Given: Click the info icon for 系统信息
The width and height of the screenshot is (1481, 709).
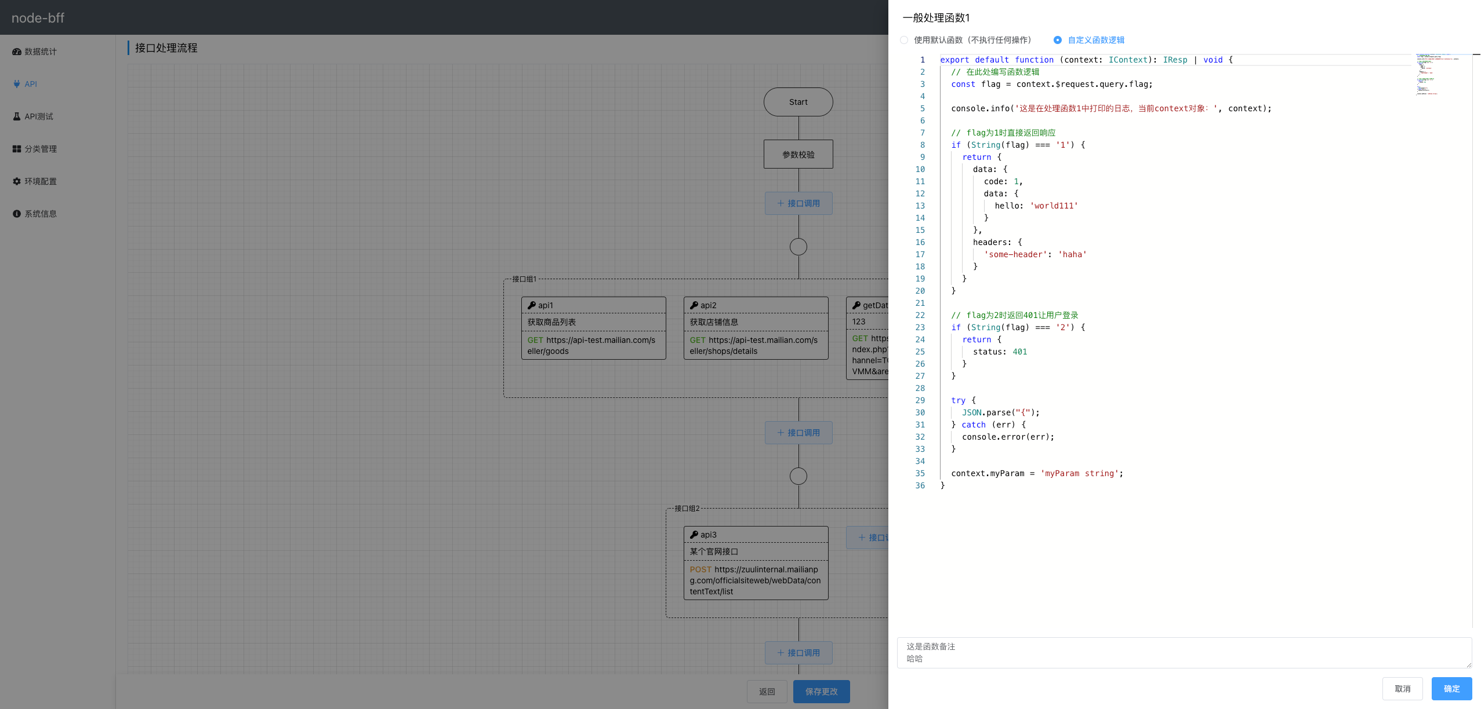Looking at the screenshot, I should click(x=17, y=214).
